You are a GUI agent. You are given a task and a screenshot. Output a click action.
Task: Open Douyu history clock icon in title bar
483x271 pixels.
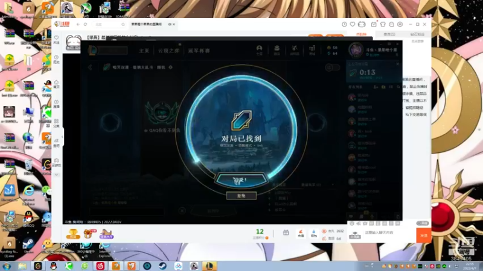click(x=344, y=24)
